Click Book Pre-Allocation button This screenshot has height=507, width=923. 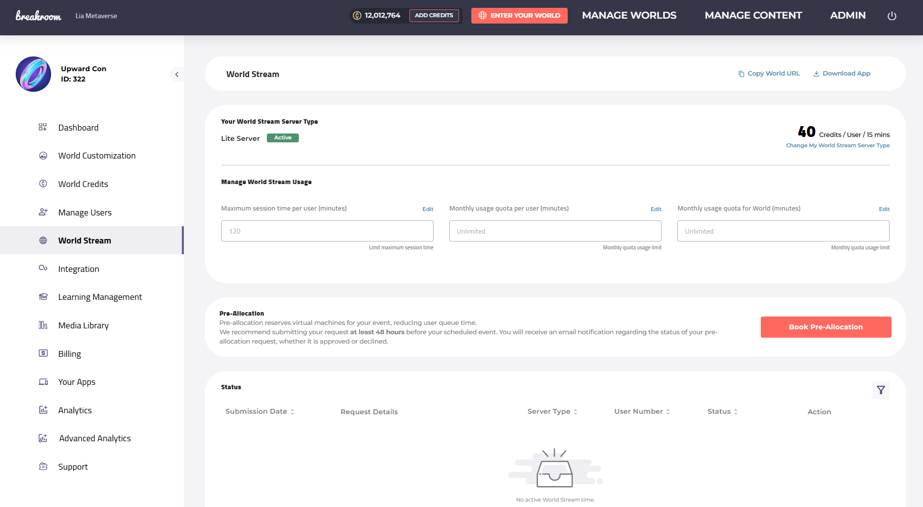click(826, 327)
